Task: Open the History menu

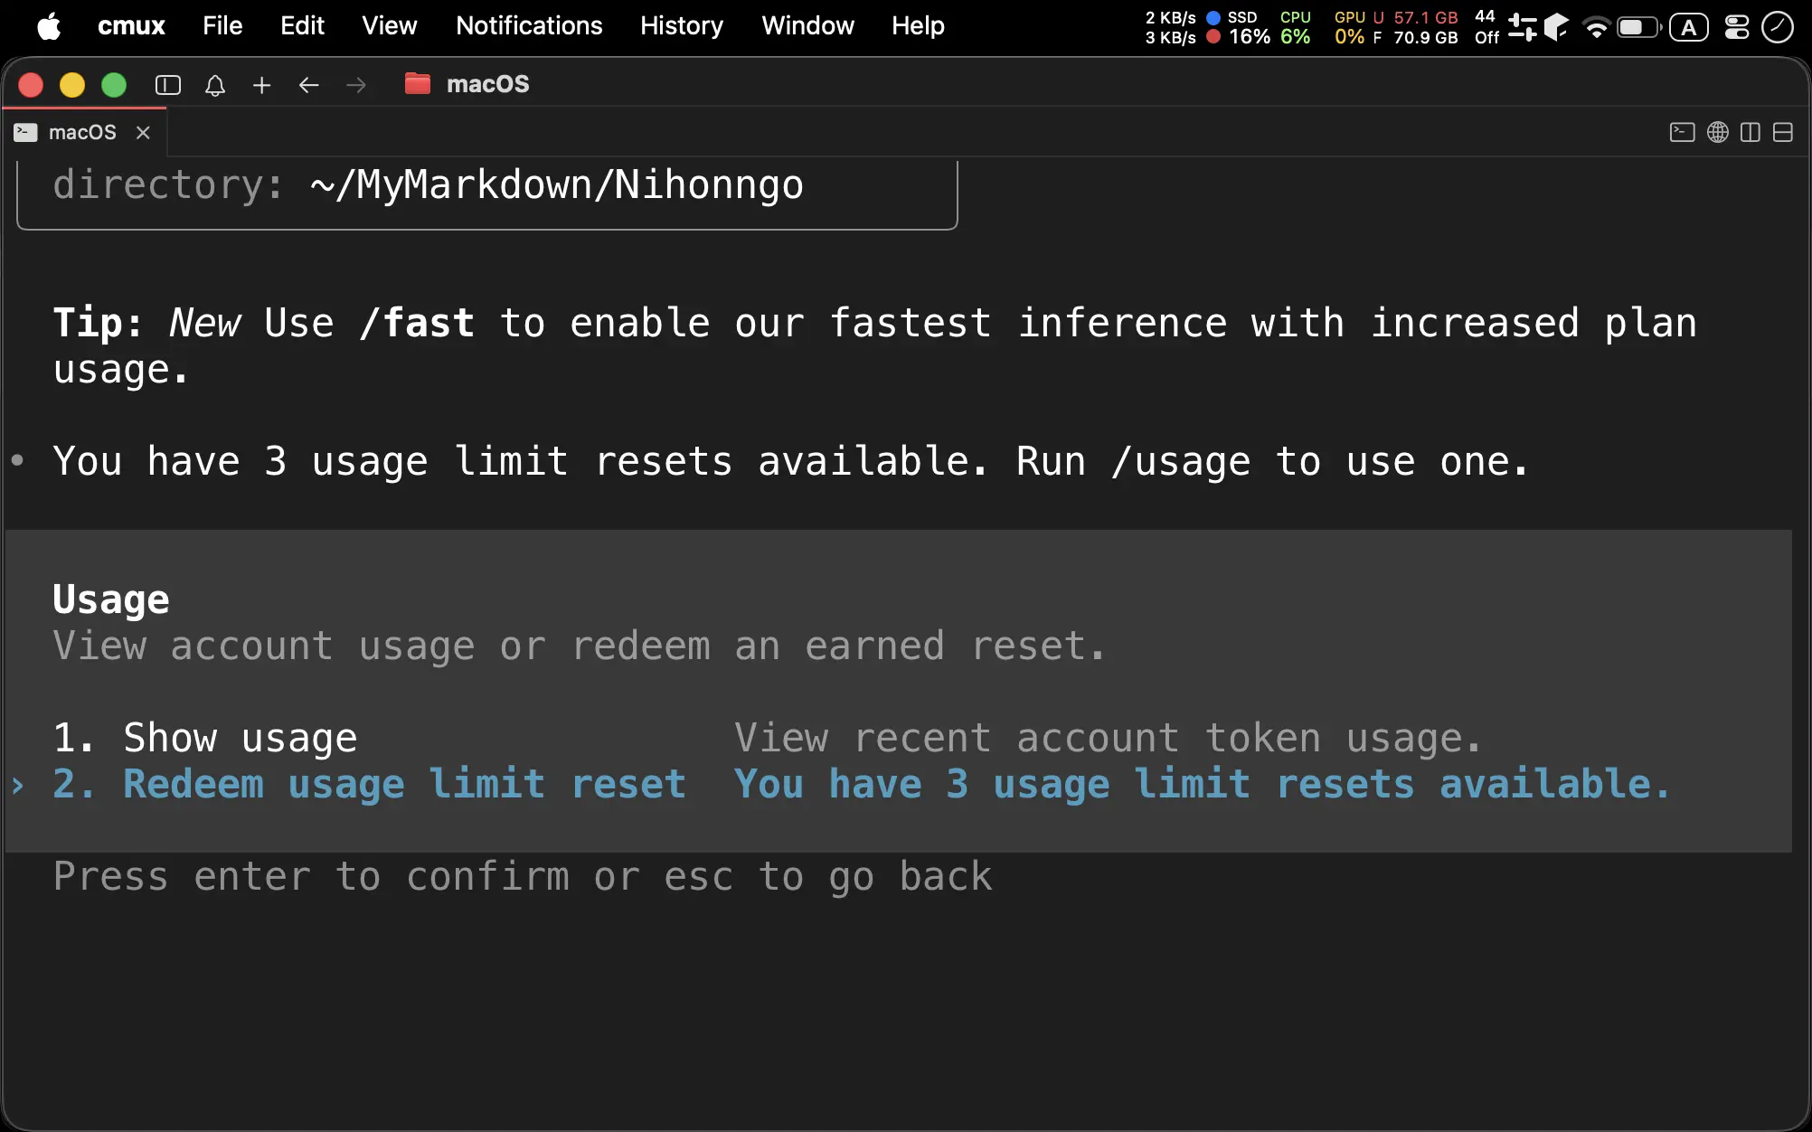Action: click(x=682, y=25)
